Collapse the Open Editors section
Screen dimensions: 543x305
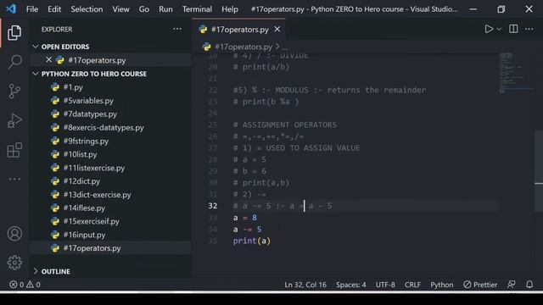36,47
